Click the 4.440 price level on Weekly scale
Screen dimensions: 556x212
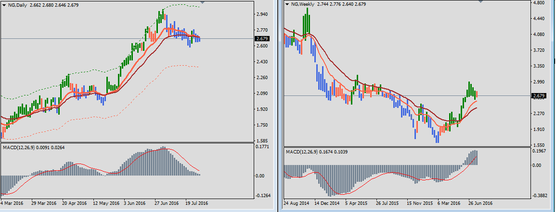pyautogui.click(x=538, y=19)
